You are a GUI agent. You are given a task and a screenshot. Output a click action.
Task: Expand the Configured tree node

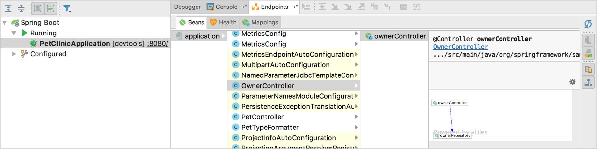tap(14, 54)
